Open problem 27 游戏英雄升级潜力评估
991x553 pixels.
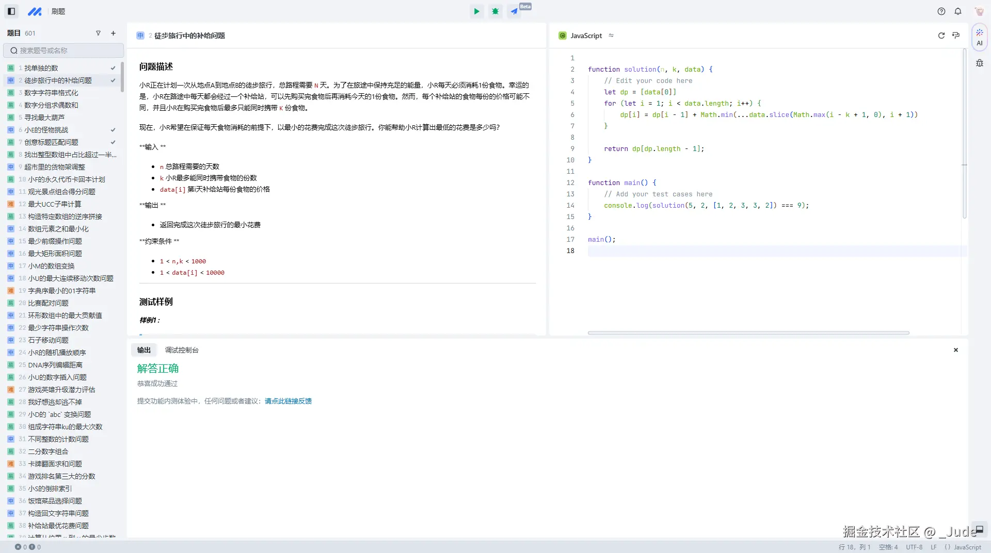pos(62,390)
